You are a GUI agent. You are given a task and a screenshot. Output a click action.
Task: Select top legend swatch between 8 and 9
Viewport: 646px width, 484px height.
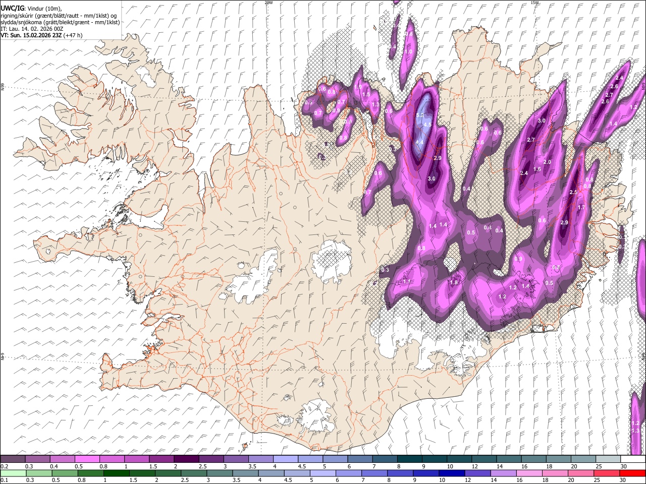point(409,459)
